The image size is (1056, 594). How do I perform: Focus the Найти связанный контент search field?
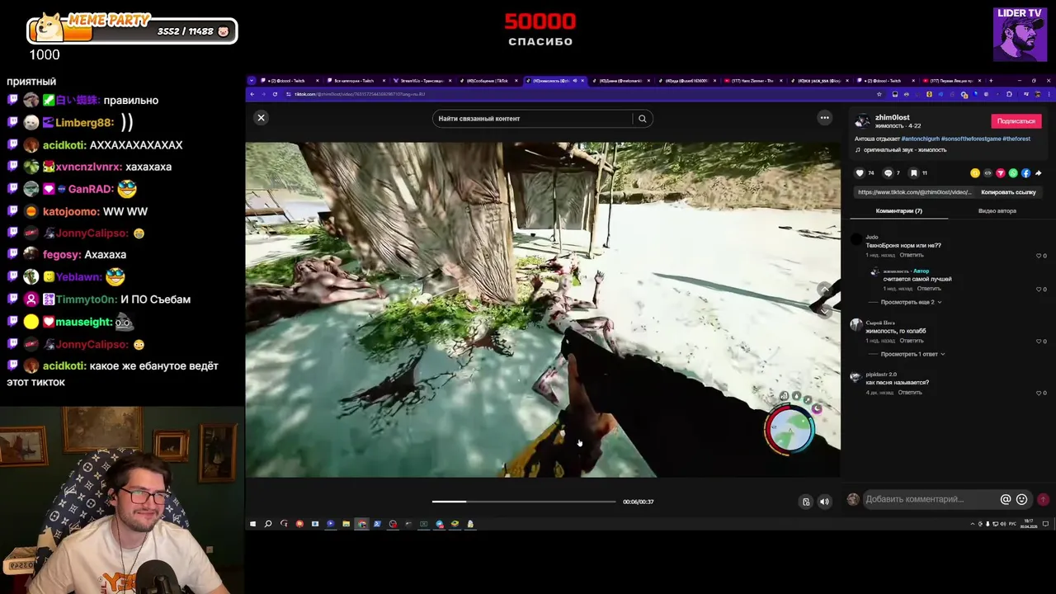point(534,119)
